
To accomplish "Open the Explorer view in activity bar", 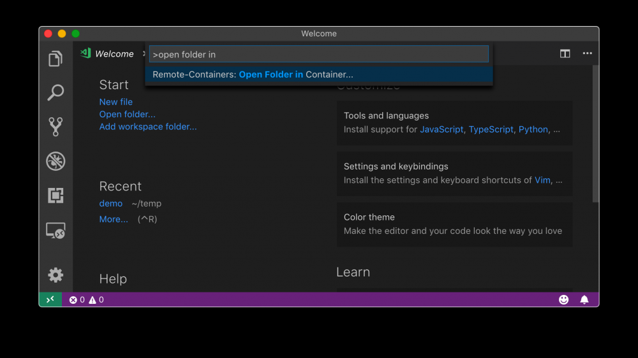I will 56,59.
